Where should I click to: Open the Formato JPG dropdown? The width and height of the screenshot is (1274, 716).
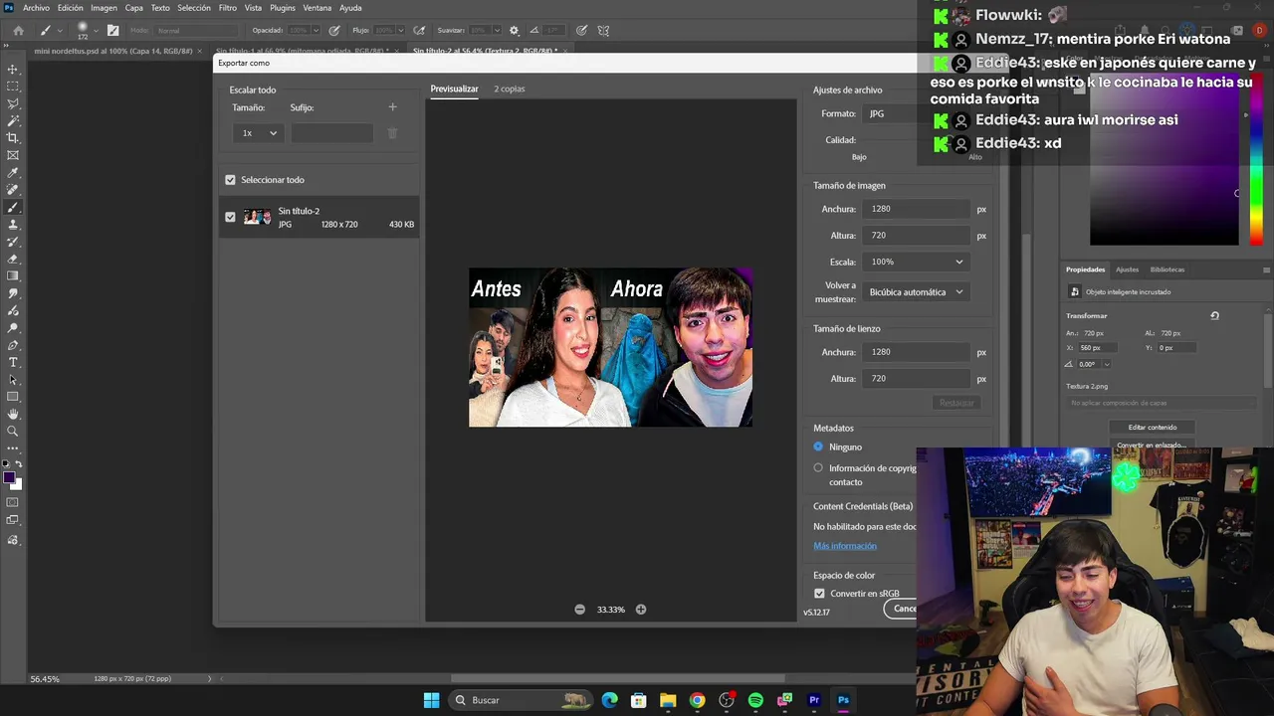click(890, 113)
